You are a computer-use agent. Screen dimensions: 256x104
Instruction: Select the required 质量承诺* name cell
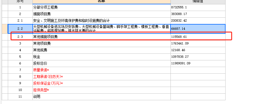101,70
